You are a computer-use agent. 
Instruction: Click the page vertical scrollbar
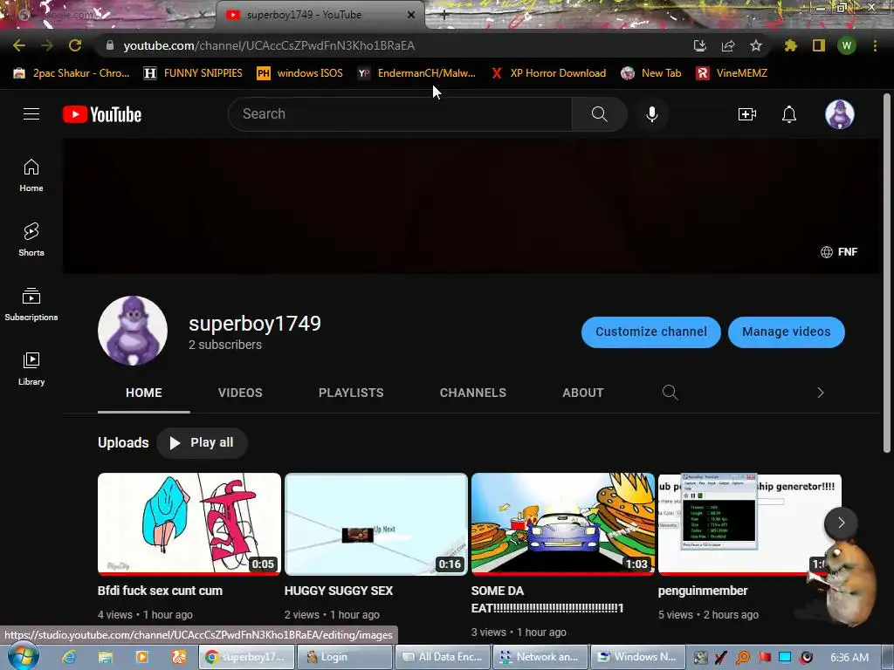click(887, 273)
